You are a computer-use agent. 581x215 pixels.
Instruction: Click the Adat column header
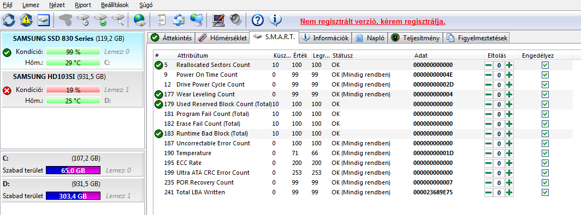point(448,56)
